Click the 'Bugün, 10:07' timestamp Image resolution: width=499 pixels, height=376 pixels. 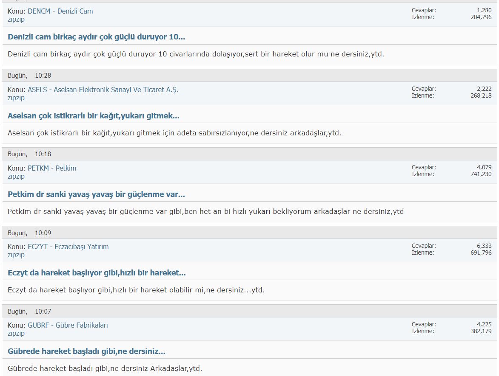[x=29, y=311]
